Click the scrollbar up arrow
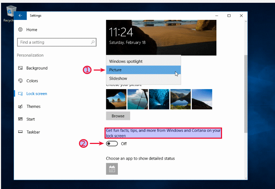 pos(246,22)
